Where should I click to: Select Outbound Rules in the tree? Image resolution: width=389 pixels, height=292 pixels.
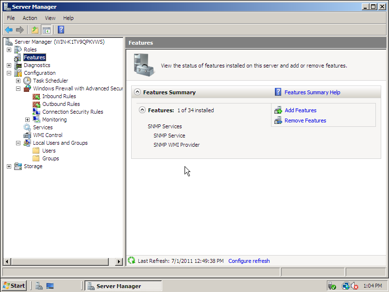(61, 104)
